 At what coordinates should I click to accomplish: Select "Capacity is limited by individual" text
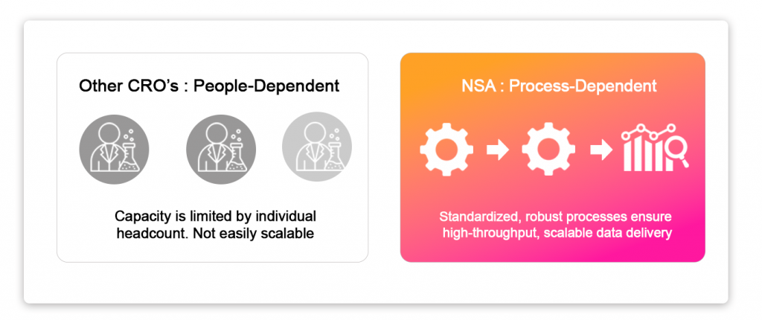pyautogui.click(x=215, y=216)
